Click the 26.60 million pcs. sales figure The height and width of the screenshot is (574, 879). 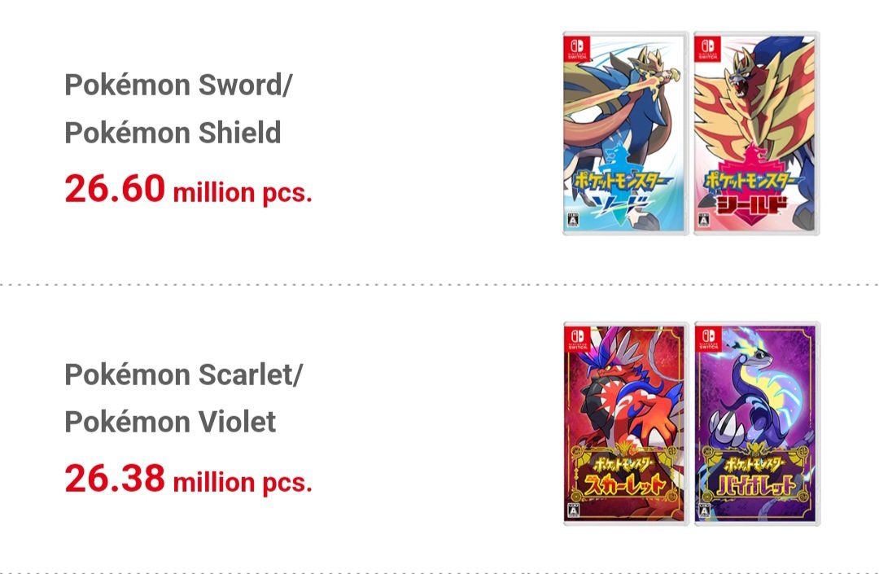188,191
